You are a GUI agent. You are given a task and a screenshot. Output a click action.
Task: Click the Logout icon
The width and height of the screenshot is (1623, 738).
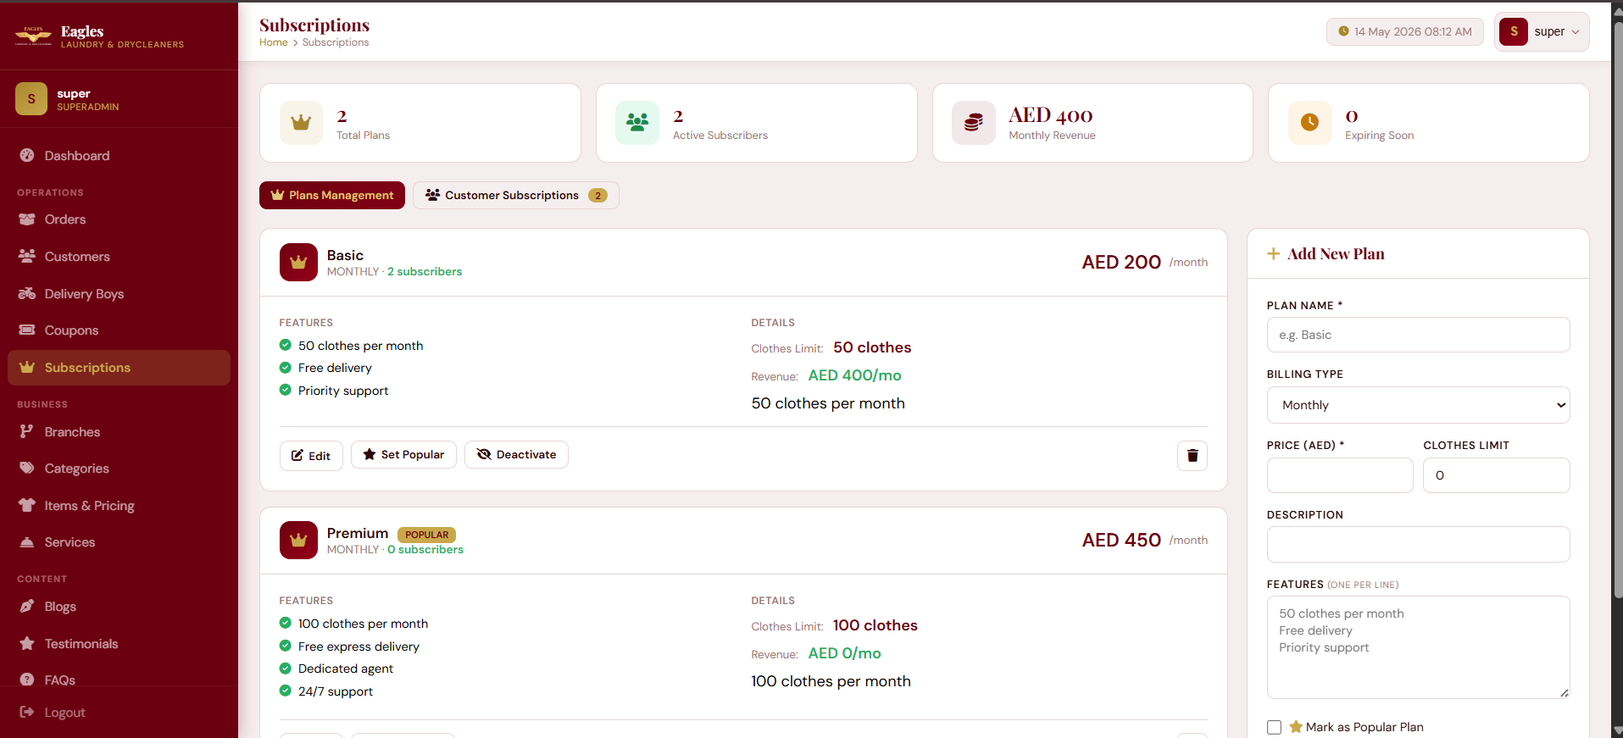tap(27, 713)
